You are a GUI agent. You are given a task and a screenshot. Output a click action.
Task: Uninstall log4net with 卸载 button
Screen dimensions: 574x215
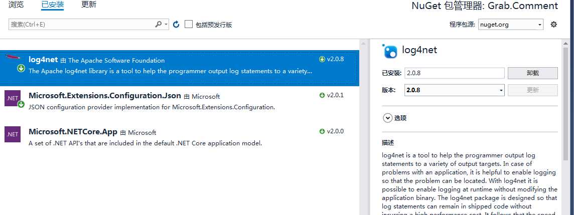(533, 73)
